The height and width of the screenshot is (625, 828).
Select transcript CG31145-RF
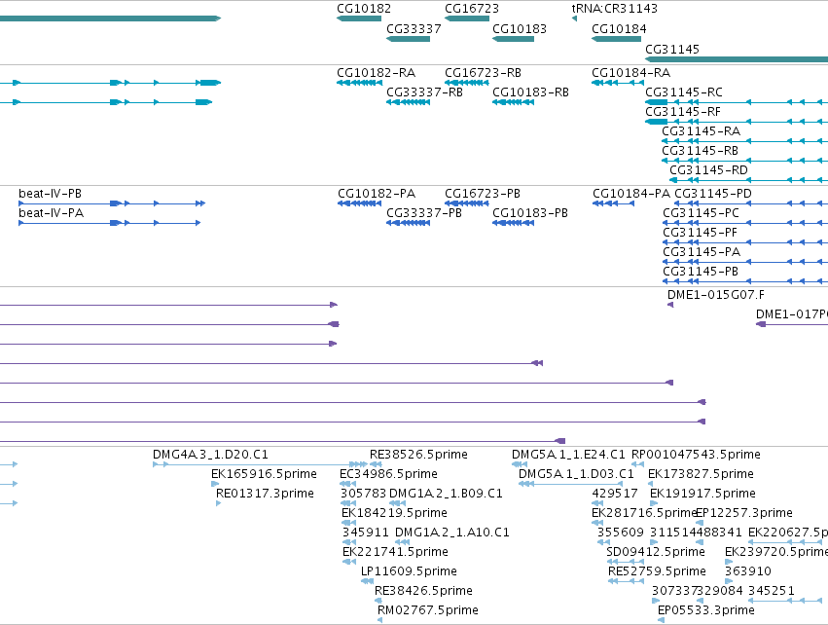[x=683, y=112]
